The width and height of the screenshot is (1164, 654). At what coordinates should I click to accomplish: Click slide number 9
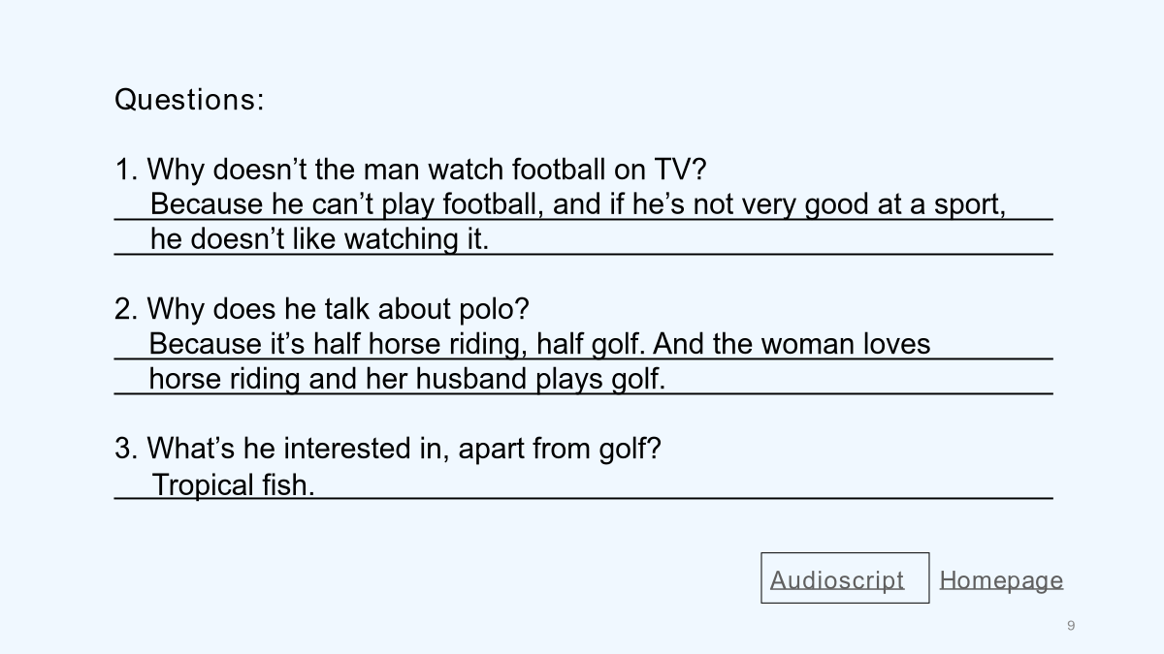point(1071,625)
